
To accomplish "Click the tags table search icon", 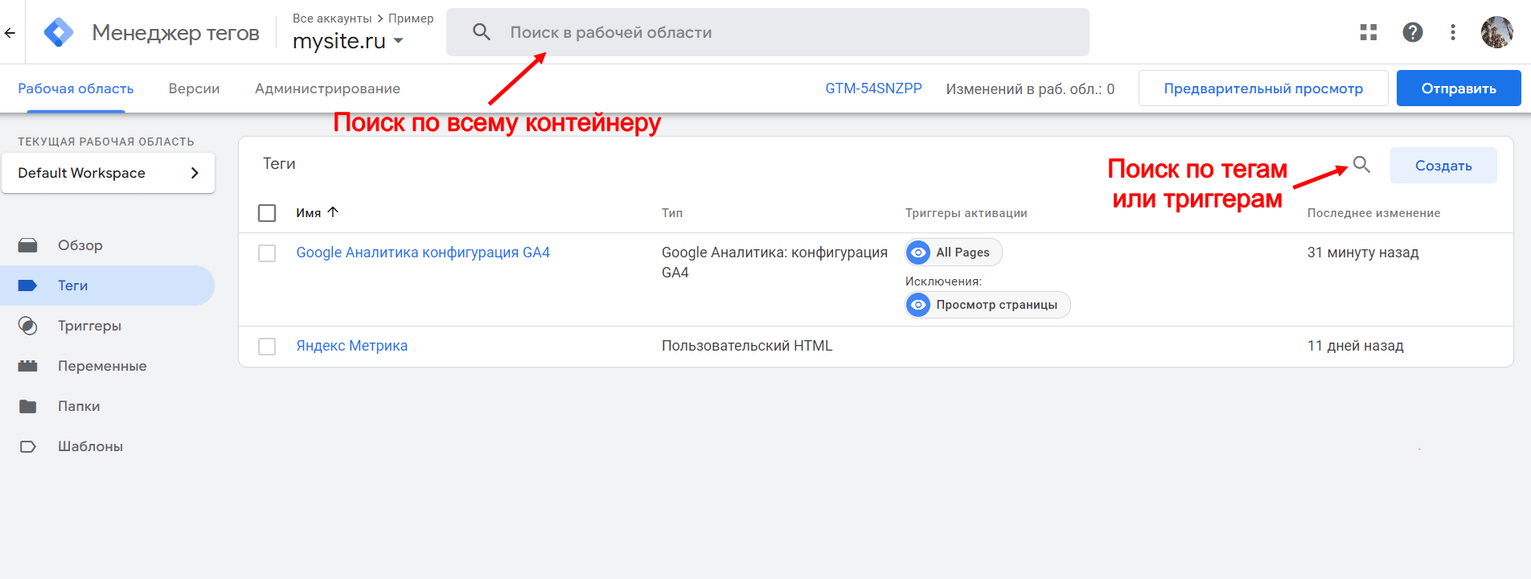I will (x=1361, y=165).
